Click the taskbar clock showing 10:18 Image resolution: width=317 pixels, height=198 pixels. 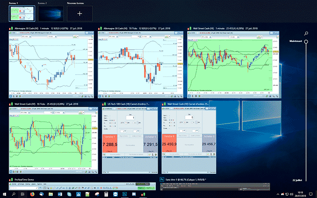click(300, 194)
